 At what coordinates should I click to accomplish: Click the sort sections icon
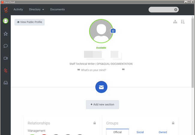(183, 22)
